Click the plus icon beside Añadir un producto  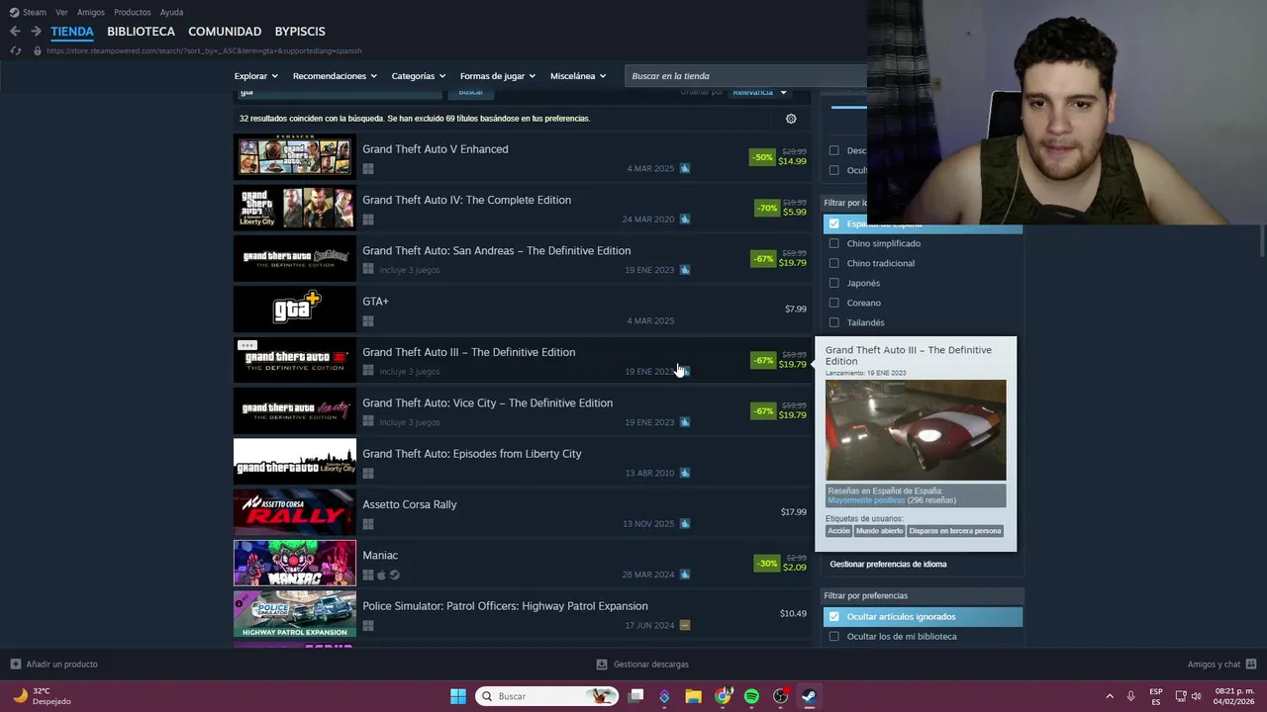point(15,664)
